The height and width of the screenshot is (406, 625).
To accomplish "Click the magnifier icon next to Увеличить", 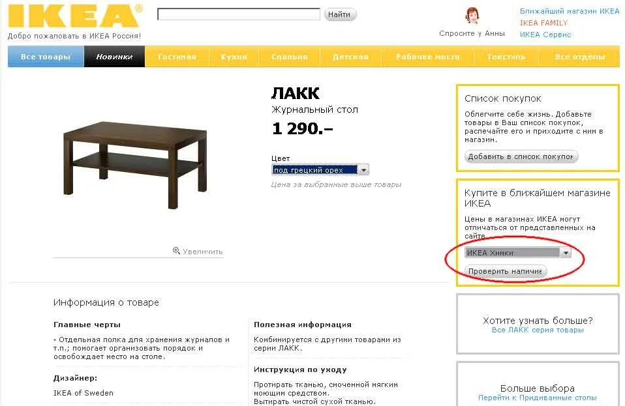I will (176, 250).
